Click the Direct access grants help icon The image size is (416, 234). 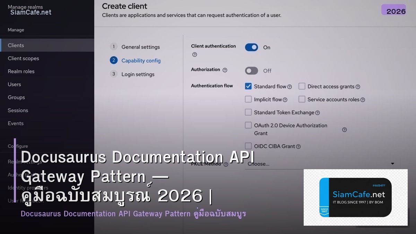pos(358,86)
